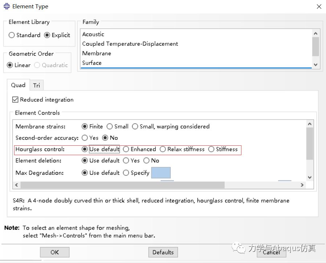This screenshot has width=326, height=263.
Task: Click the Max Degradation value field
Action: tap(160, 173)
